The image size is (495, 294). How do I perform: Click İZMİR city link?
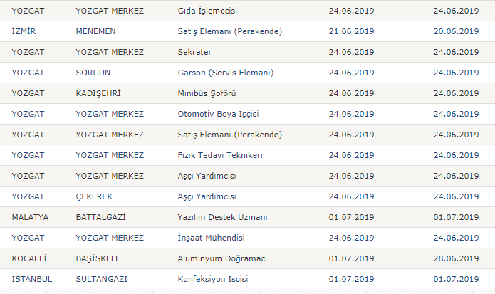24,31
